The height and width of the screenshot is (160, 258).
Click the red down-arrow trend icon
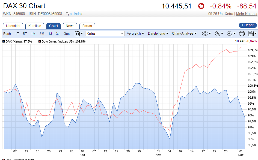coord(201,6)
